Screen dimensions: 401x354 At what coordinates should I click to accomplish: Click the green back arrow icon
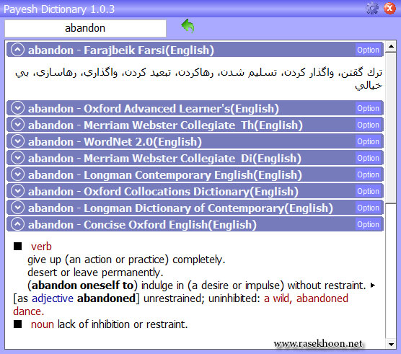point(188,26)
